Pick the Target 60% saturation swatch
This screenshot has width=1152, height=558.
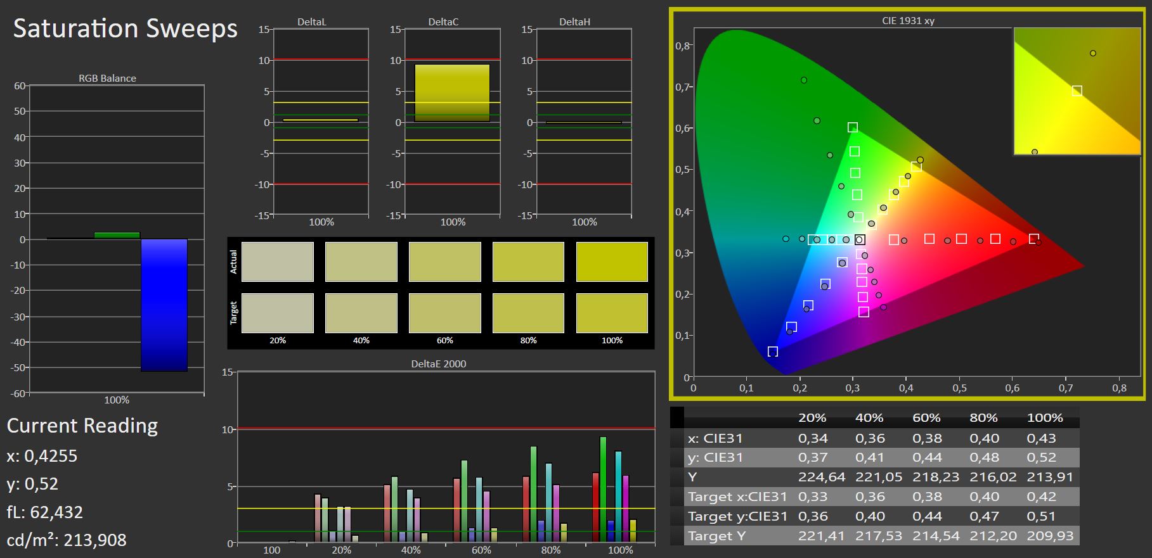(445, 313)
